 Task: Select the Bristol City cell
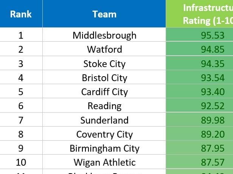[x=104, y=77]
